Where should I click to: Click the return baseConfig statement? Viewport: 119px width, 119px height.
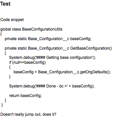pyautogui.click(x=25, y=96)
